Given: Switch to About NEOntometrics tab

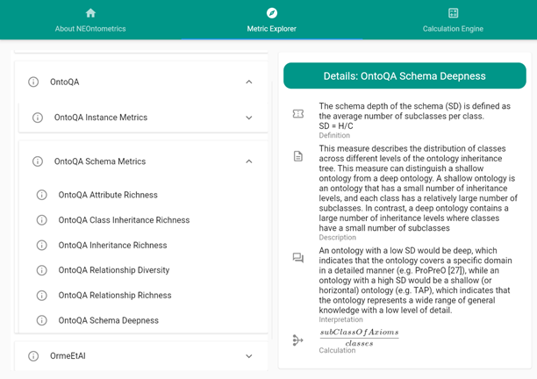Looking at the screenshot, I should (90, 29).
